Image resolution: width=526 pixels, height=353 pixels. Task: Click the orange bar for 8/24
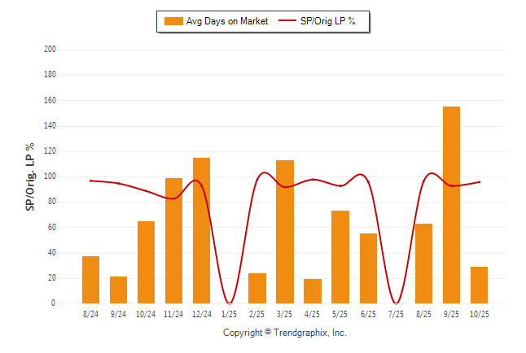(90, 280)
